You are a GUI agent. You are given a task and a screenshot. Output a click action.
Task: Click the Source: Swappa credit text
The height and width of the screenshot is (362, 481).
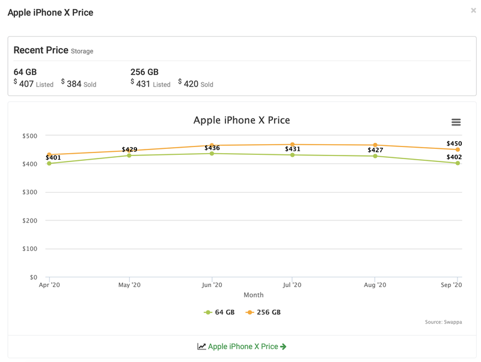(443, 322)
